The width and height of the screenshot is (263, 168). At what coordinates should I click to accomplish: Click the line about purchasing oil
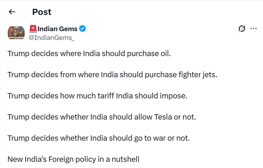[89, 54]
